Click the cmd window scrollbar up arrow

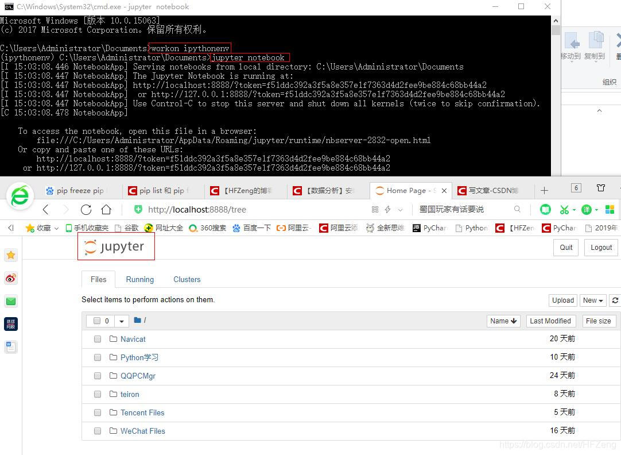coord(556,21)
